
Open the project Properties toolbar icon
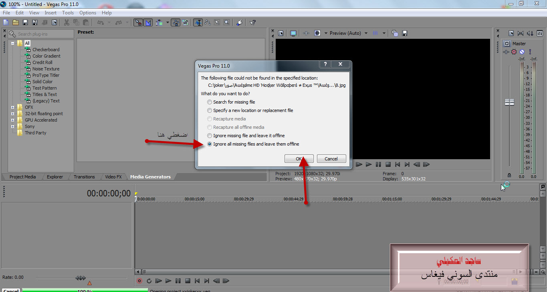54,22
